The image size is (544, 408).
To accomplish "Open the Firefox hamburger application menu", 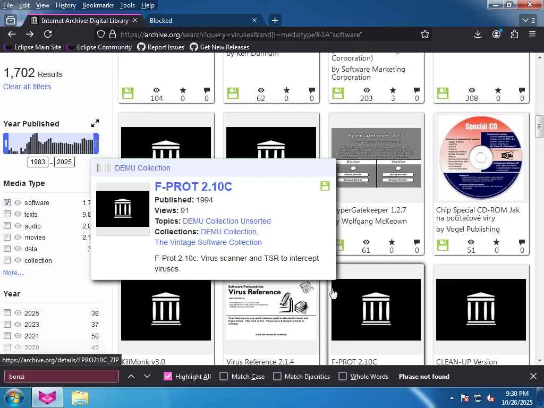I will [x=532, y=34].
